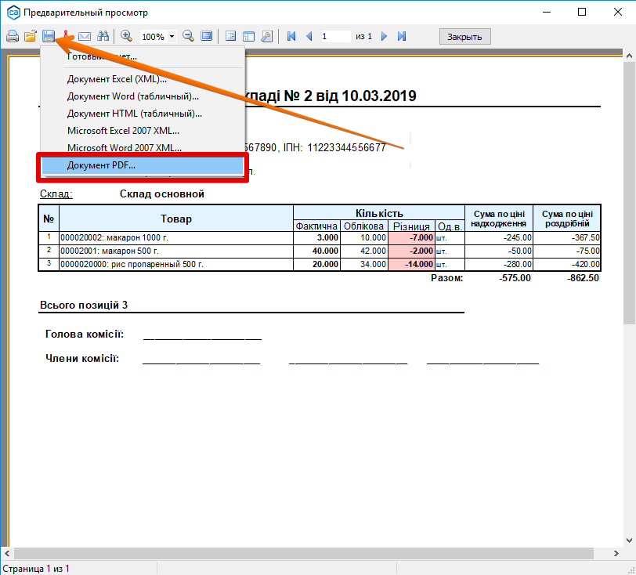Go to last page arrow
The width and height of the screenshot is (636, 575).
coord(402,37)
